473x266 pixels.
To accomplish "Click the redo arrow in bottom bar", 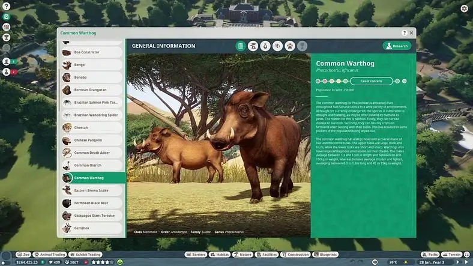I will (x=361, y=262).
